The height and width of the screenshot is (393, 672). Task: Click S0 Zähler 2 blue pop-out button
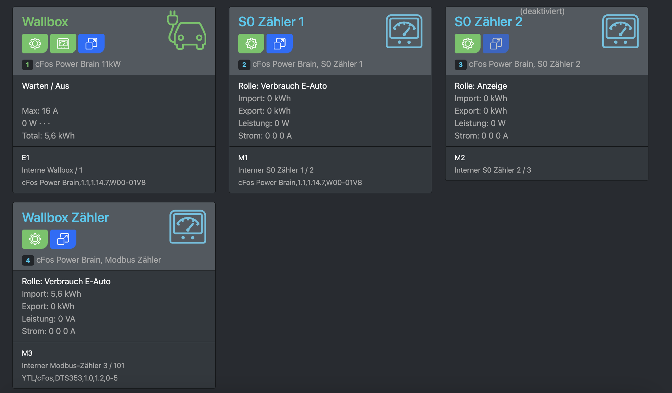(x=496, y=44)
